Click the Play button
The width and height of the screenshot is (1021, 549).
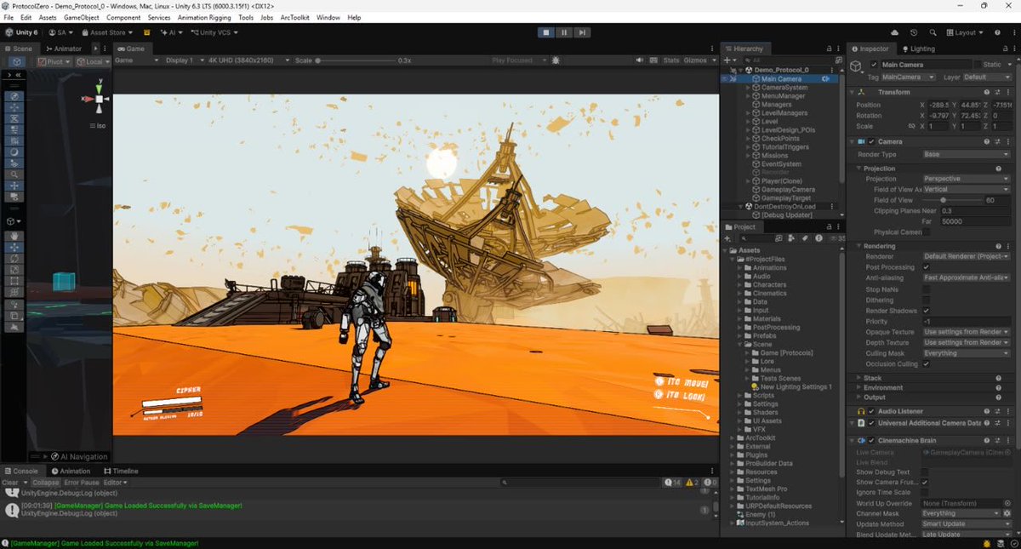[x=546, y=32]
